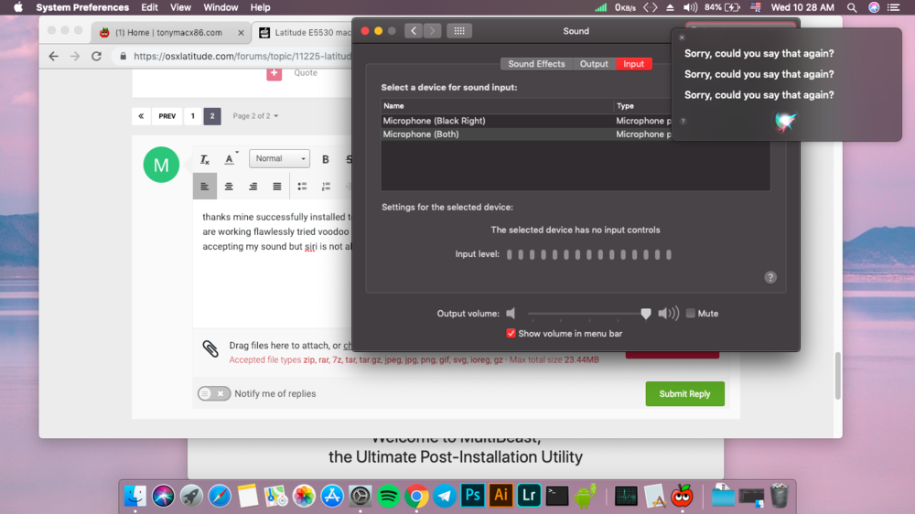This screenshot has width=915, height=514.
Task: Open the Show All preferences grid icon
Action: [x=459, y=31]
